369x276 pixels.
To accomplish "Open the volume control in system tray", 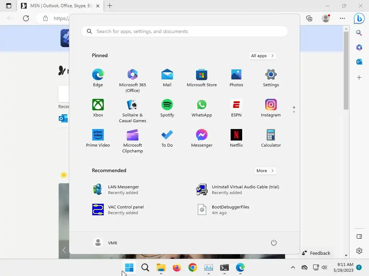I will click(324, 267).
